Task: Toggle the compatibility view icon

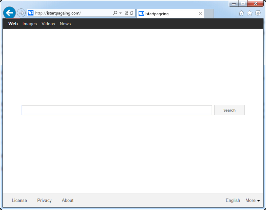Action: [x=126, y=13]
